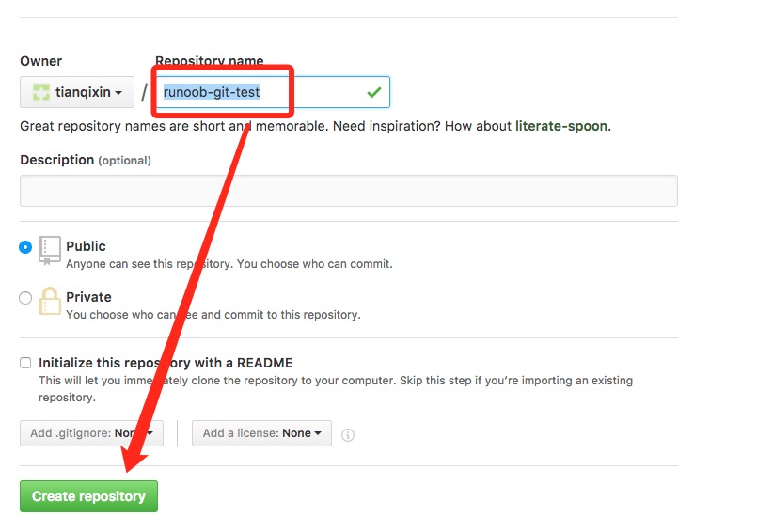Select the Public radio button
The width and height of the screenshot is (773, 516).
click(25, 247)
